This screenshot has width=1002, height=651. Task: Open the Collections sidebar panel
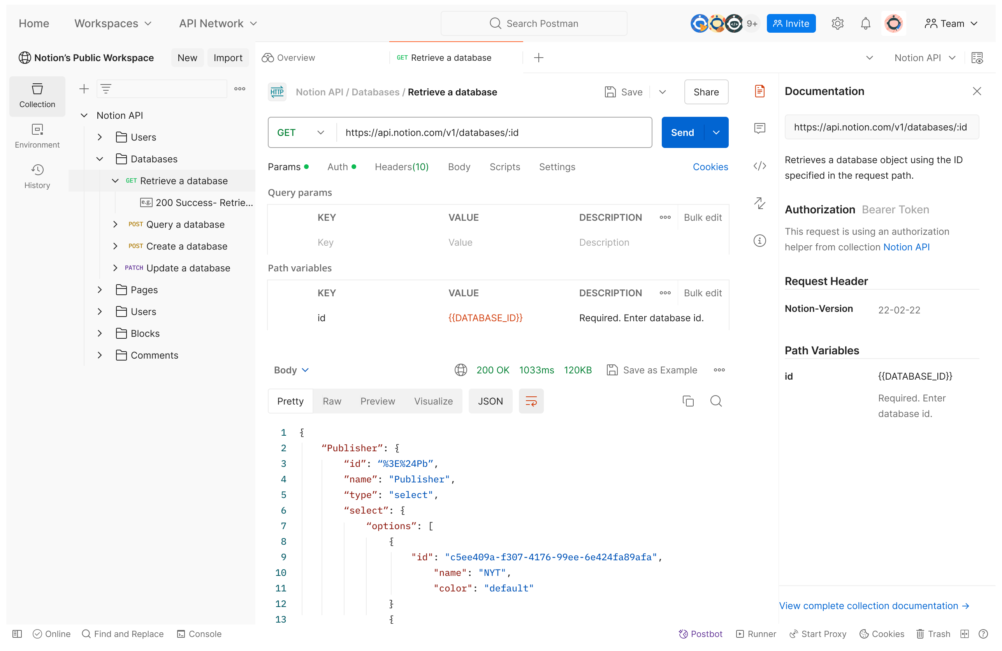click(37, 96)
